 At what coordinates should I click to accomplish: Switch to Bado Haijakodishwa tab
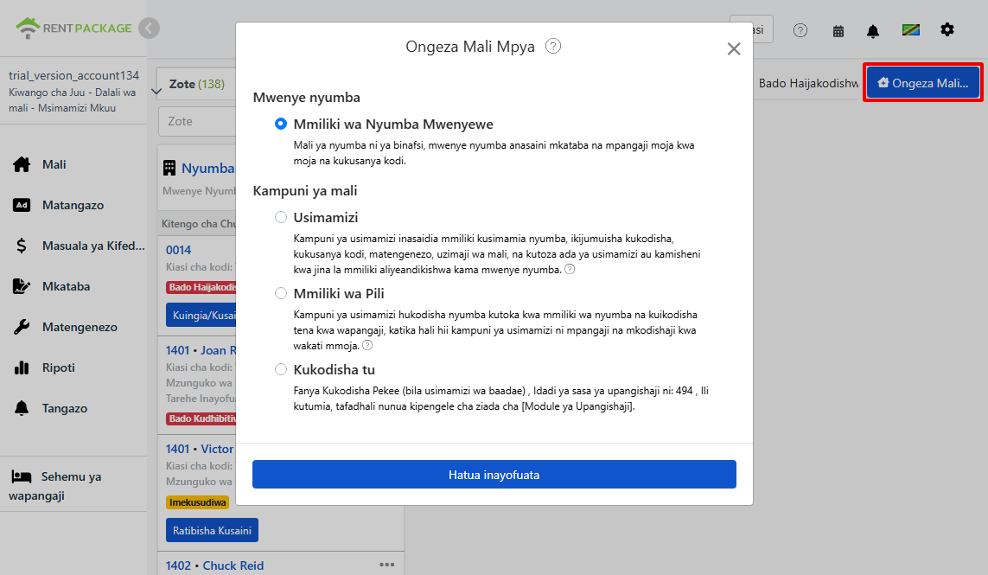click(808, 83)
